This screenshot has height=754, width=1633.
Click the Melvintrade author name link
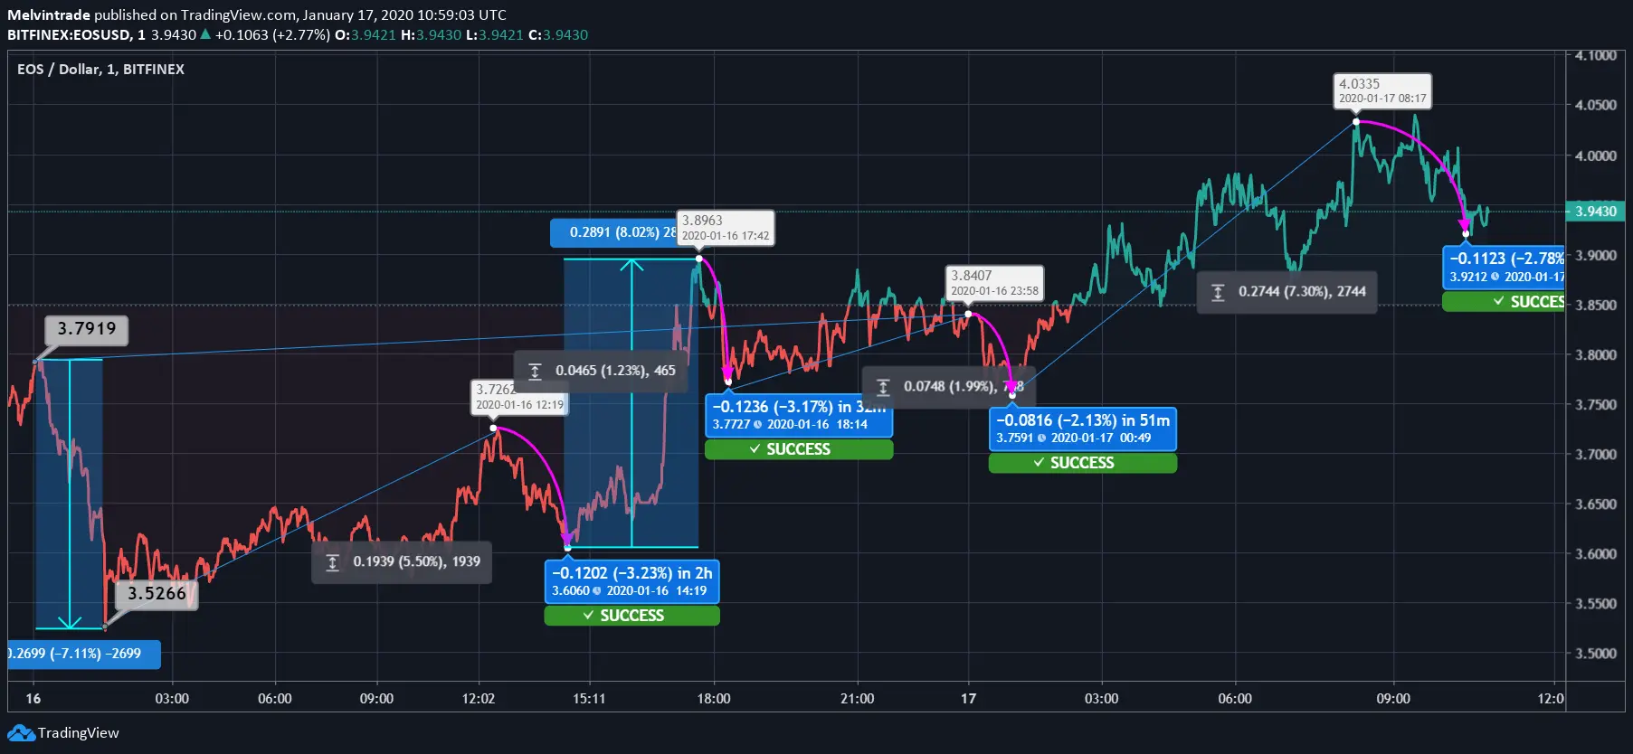[49, 14]
